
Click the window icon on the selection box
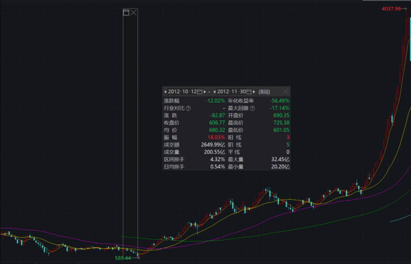pos(126,13)
